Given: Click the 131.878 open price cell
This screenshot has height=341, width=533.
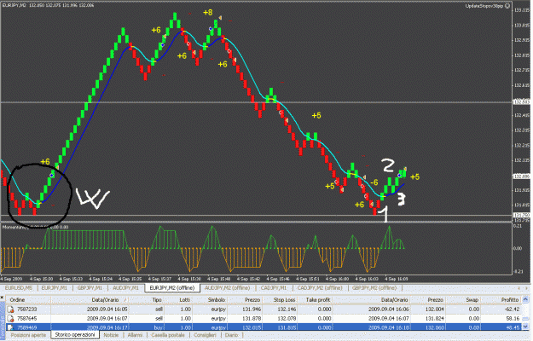Looking at the screenshot, I should tap(252, 319).
